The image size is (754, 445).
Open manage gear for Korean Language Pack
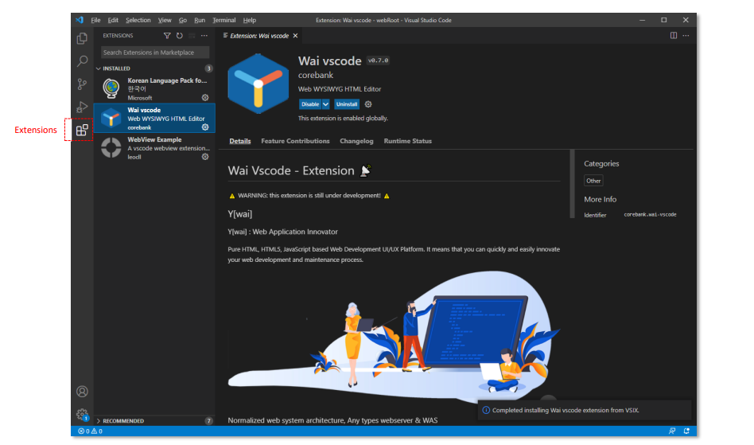coord(204,97)
